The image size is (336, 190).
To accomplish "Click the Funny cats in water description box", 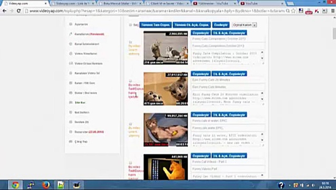I will 228,139.
